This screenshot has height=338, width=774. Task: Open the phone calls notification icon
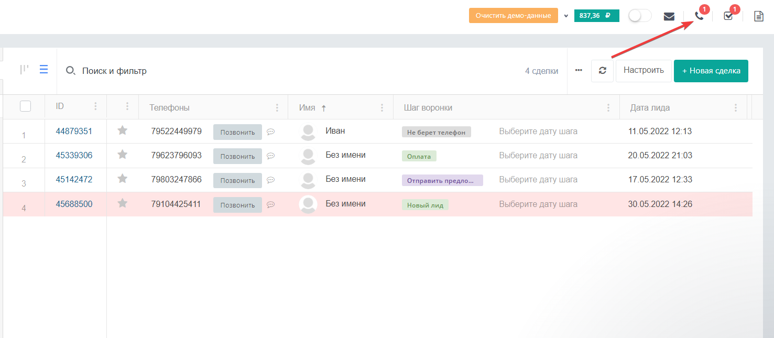click(699, 16)
